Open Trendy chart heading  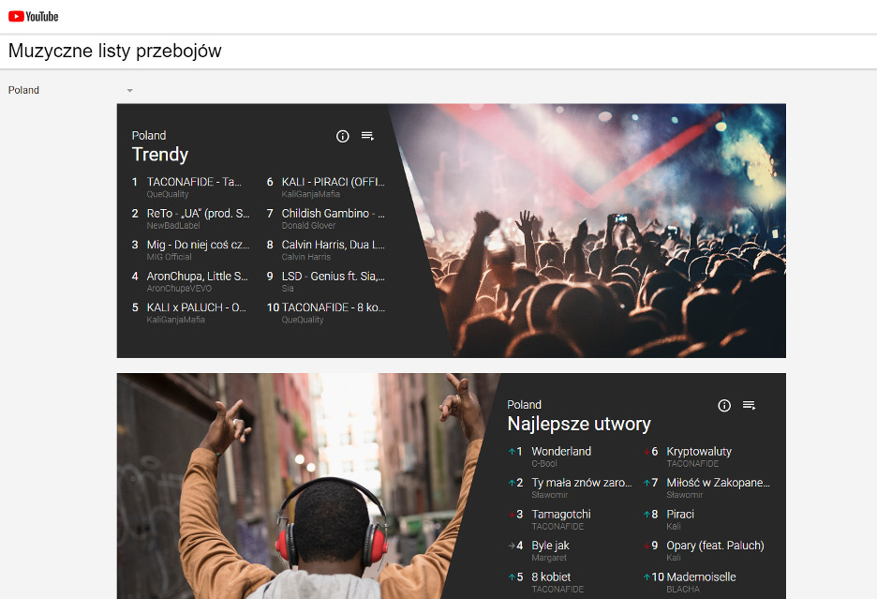[160, 155]
